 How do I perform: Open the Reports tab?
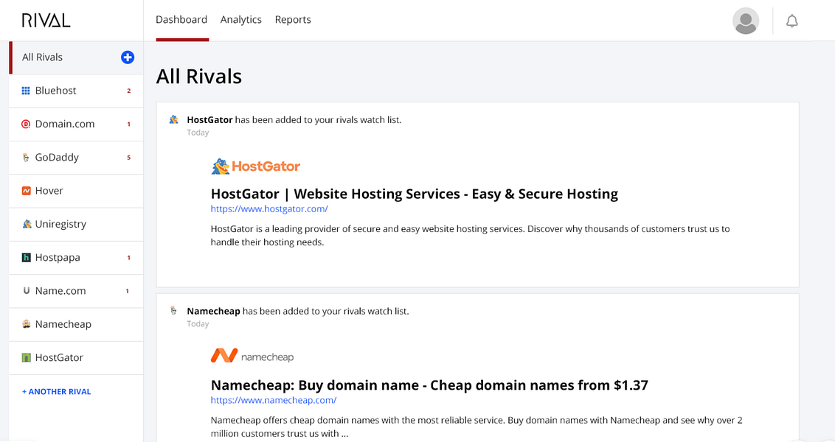click(293, 20)
